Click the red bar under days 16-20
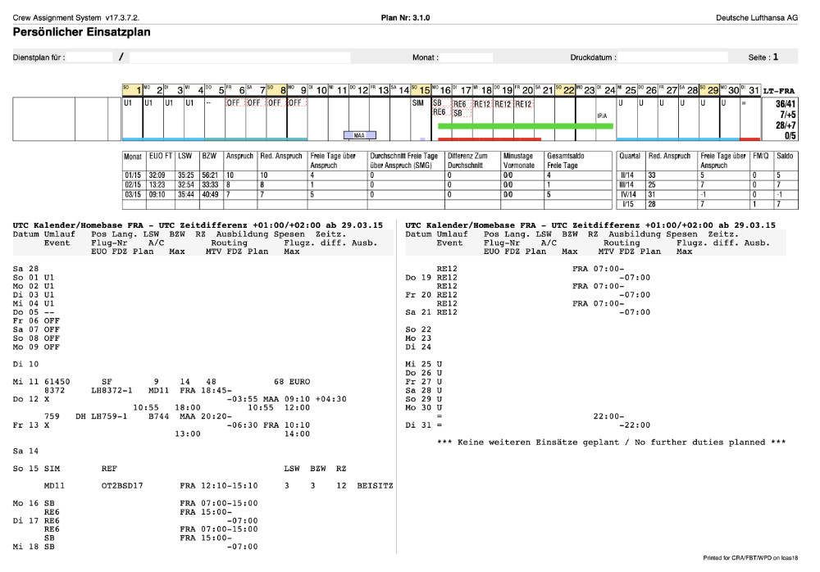This screenshot has width=820, height=572. (x=490, y=139)
